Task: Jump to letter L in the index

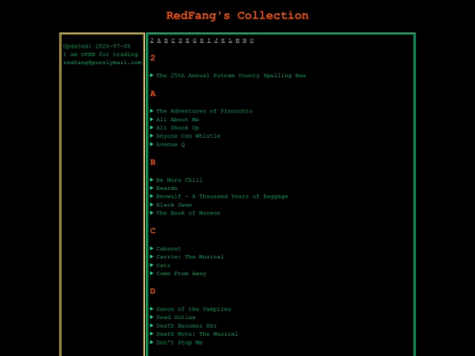Action: tap(230, 40)
